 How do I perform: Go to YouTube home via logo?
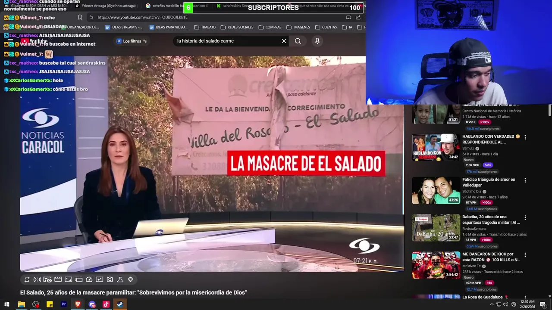tap(34, 41)
